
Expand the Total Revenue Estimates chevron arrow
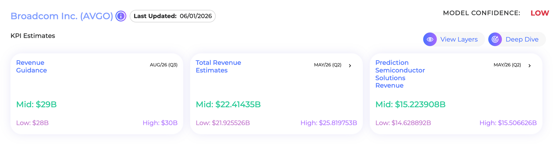click(350, 66)
